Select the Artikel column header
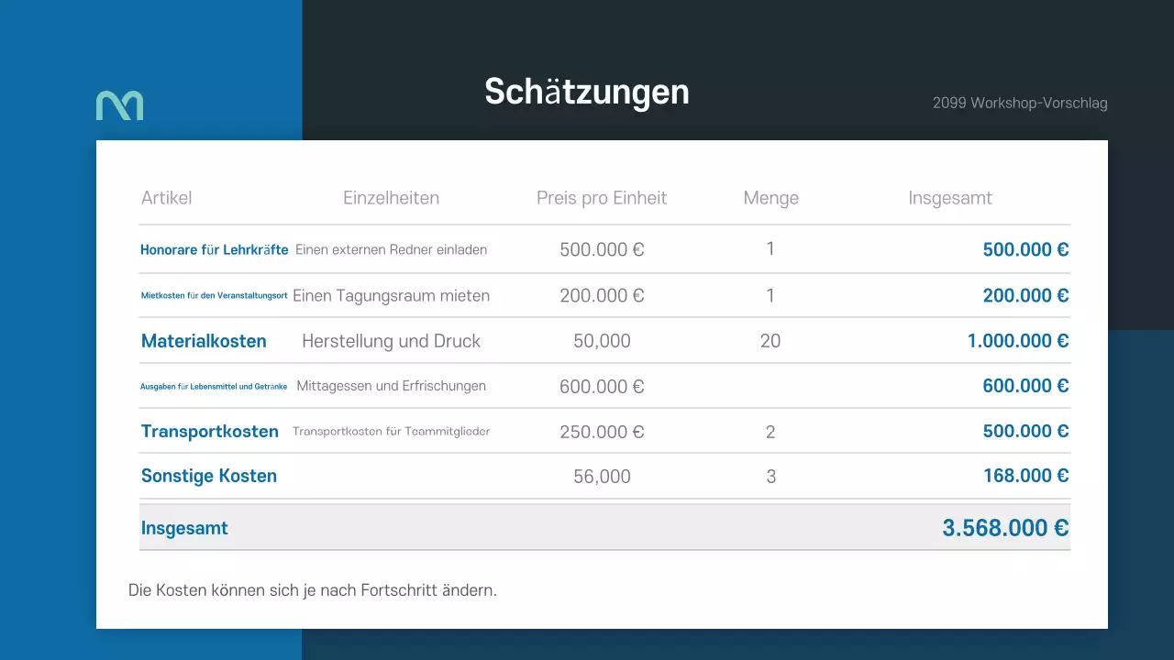1174x660 pixels. [166, 198]
